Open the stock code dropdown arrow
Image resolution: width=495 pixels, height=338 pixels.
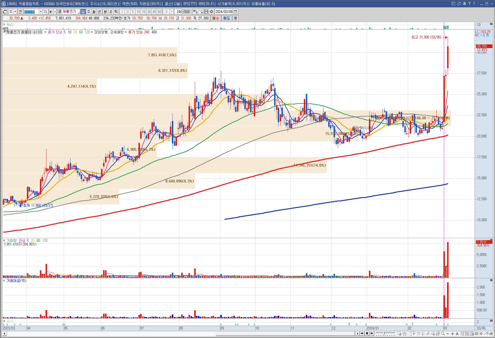(41, 12)
